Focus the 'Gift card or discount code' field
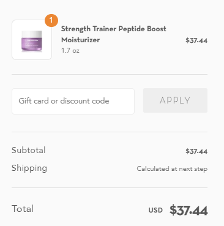 click(x=73, y=101)
